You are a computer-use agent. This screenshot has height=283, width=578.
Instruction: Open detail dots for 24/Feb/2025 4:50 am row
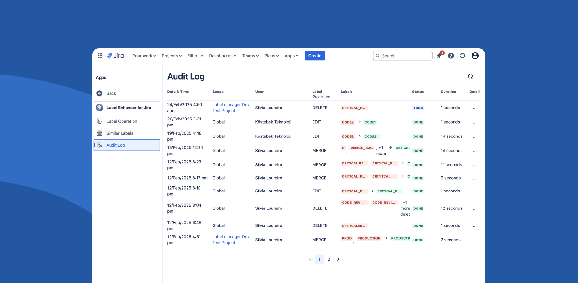click(x=475, y=108)
